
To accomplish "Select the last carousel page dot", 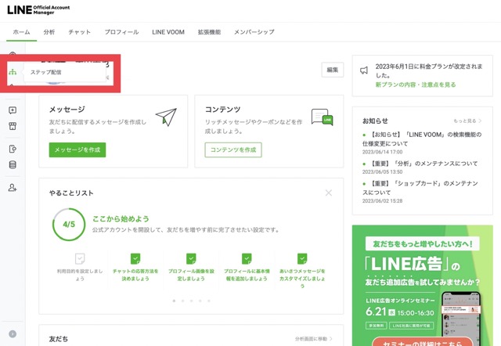I will coord(209,301).
